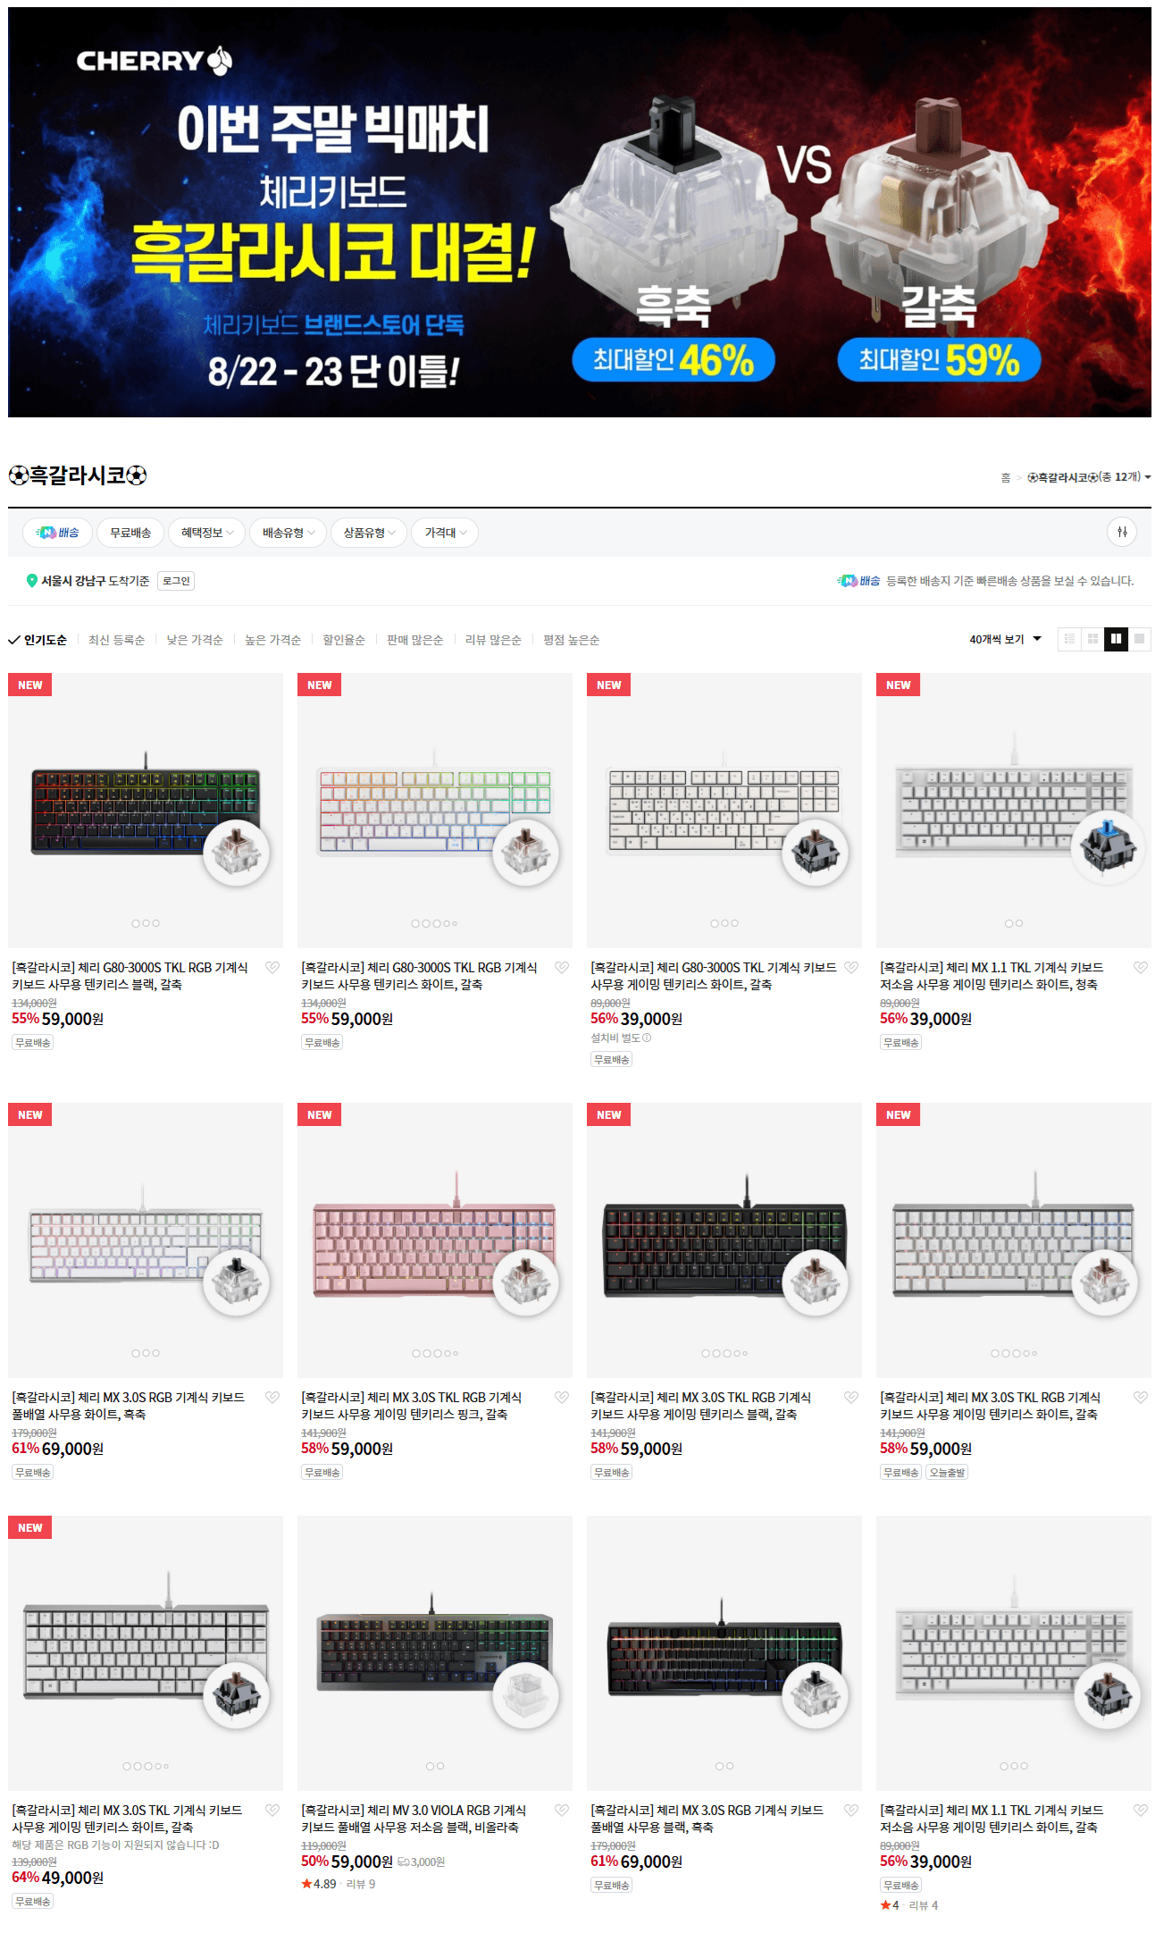The height and width of the screenshot is (1950, 1163).
Task: Click the 설치비 별도 note
Action: [615, 1038]
